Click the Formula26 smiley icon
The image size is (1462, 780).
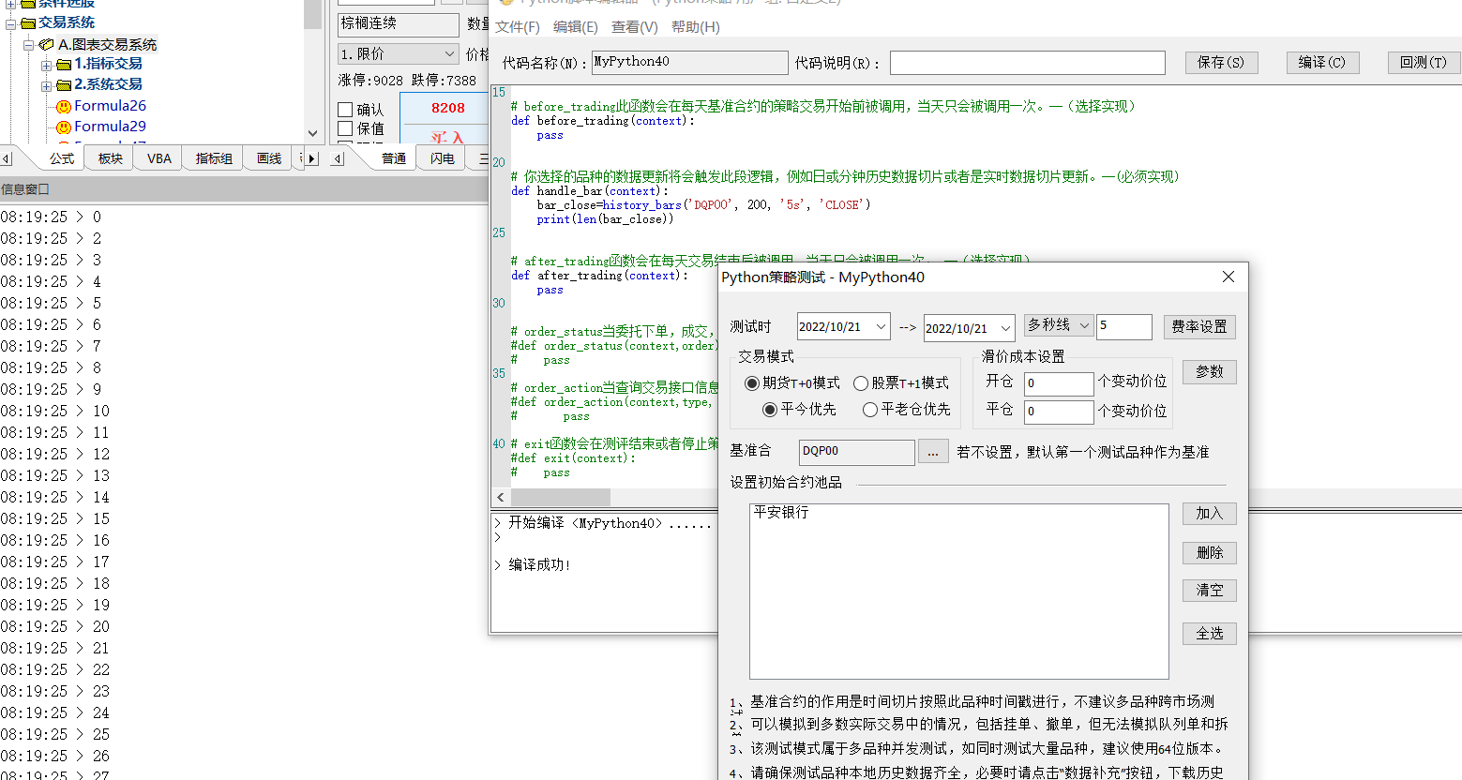(x=64, y=107)
